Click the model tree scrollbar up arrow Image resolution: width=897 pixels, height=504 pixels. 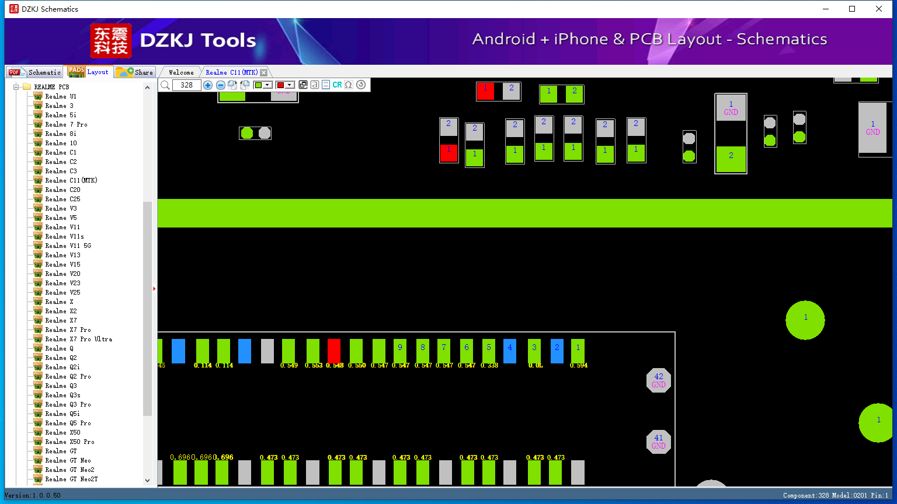click(x=147, y=86)
